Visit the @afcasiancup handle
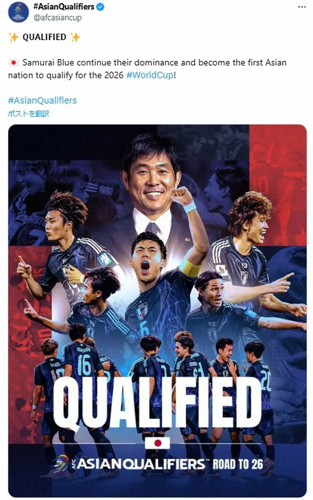This screenshot has height=500, width=313. coord(57,17)
